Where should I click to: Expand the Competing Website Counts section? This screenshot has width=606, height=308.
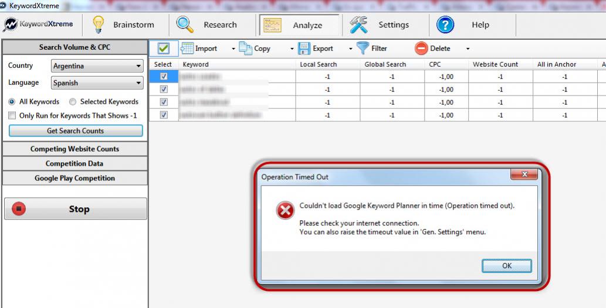[x=75, y=149]
